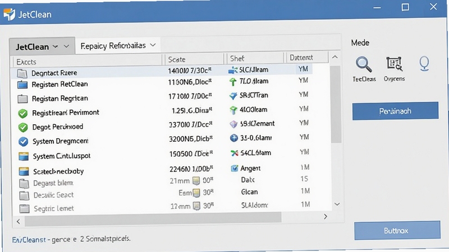Click the checkmark icon next to Angent
This screenshot has height=252, width=449.
tap(234, 169)
